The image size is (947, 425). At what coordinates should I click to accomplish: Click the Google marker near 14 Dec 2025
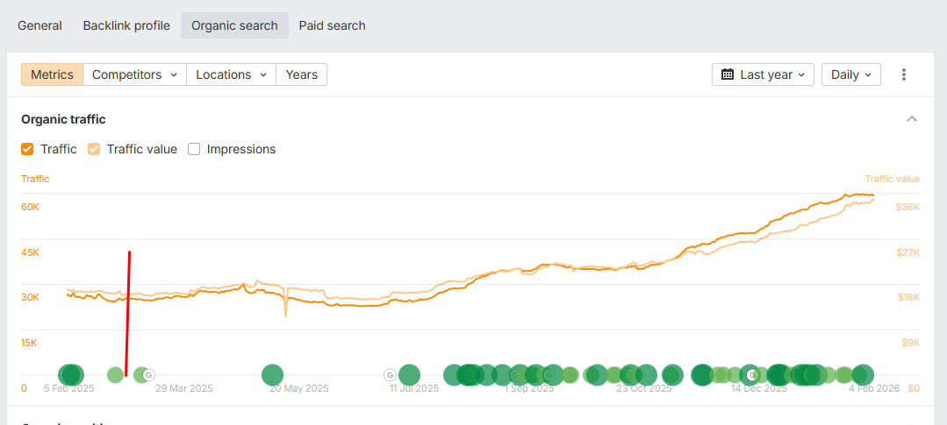750,375
